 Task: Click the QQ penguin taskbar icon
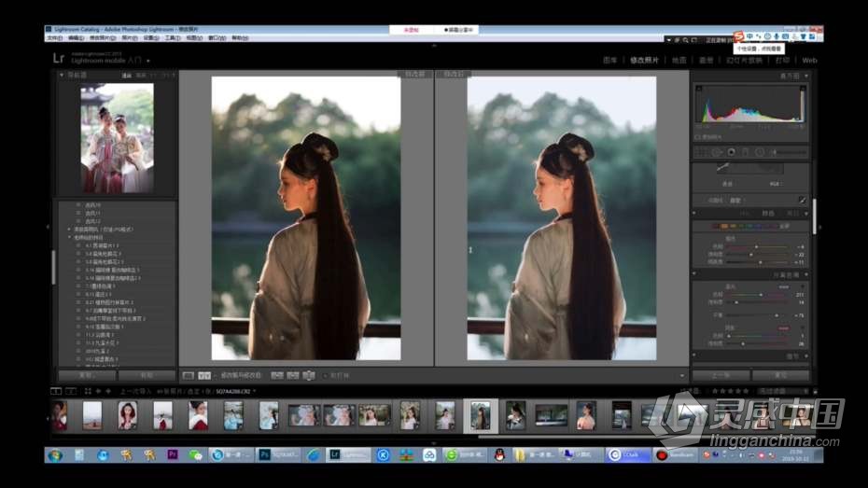(x=499, y=454)
